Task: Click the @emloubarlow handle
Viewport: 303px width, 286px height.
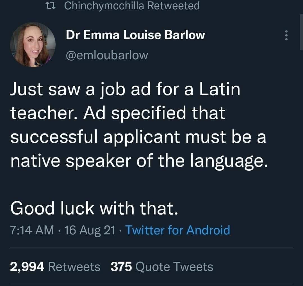Action: 107,55
